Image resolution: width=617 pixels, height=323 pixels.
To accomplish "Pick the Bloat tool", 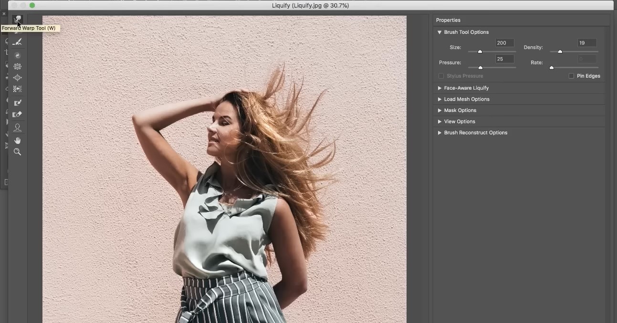I will [17, 78].
